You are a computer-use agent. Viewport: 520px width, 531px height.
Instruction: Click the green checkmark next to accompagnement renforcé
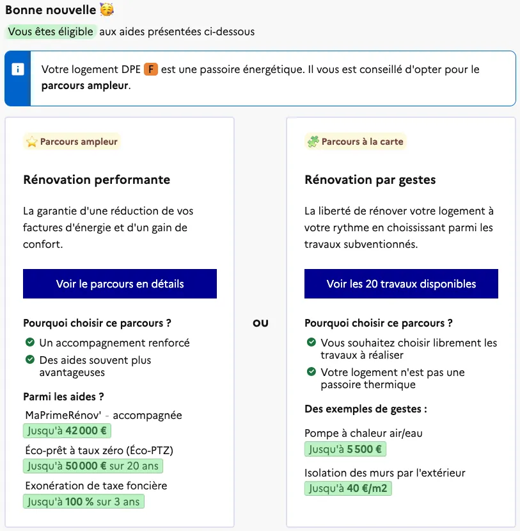(29, 343)
